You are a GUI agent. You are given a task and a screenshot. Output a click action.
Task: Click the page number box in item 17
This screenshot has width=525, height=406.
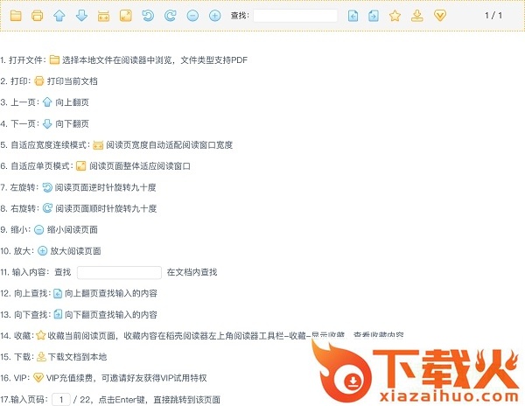click(x=61, y=399)
